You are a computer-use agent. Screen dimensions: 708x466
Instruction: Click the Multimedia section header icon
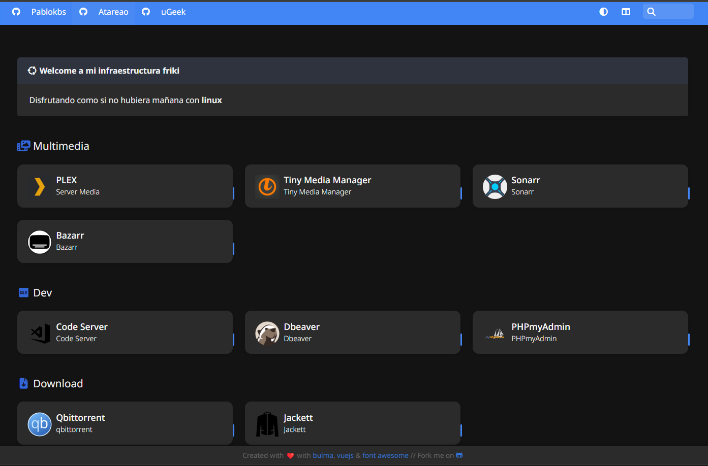coord(23,146)
